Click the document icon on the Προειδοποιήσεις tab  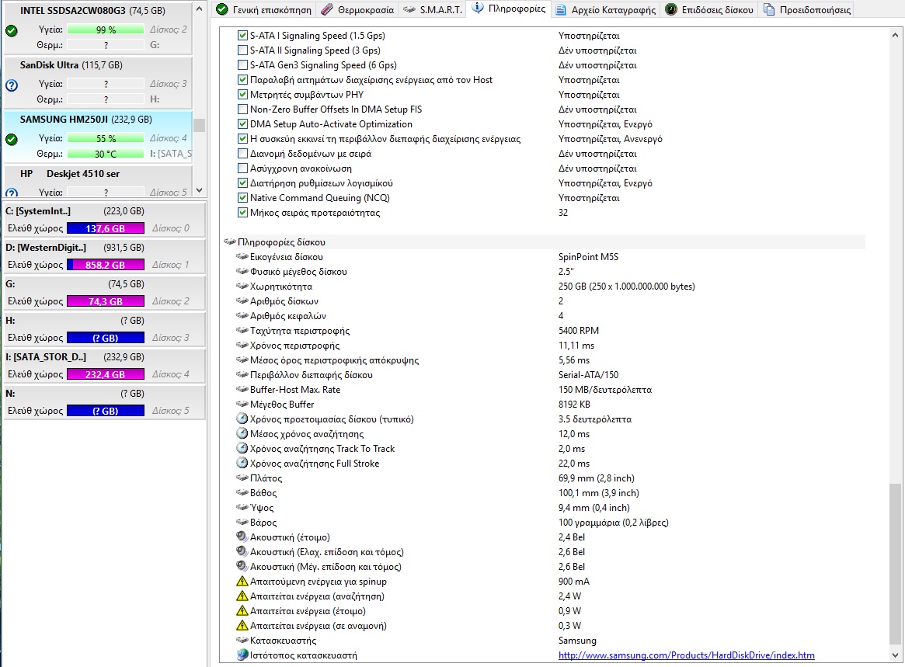click(768, 10)
